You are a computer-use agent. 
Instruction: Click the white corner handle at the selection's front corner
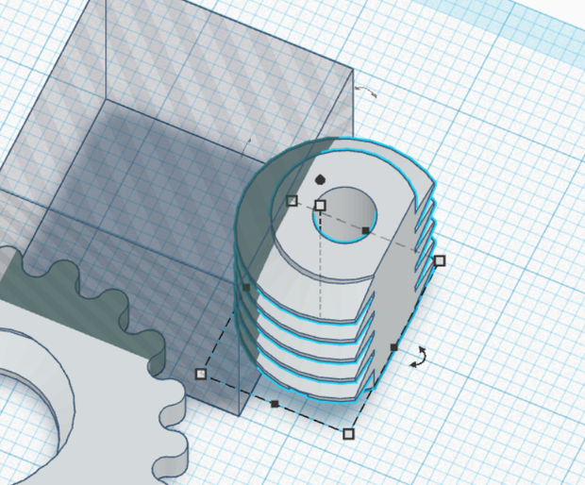pos(348,434)
